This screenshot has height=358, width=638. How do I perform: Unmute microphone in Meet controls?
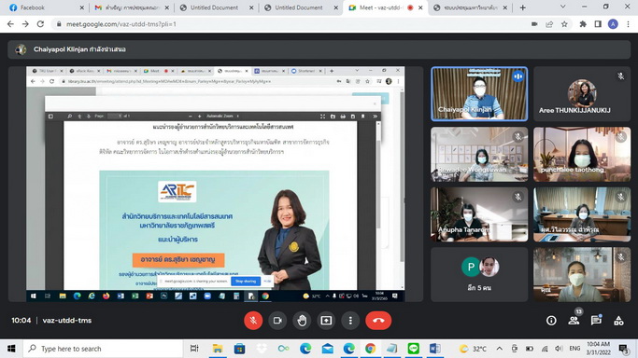253,321
